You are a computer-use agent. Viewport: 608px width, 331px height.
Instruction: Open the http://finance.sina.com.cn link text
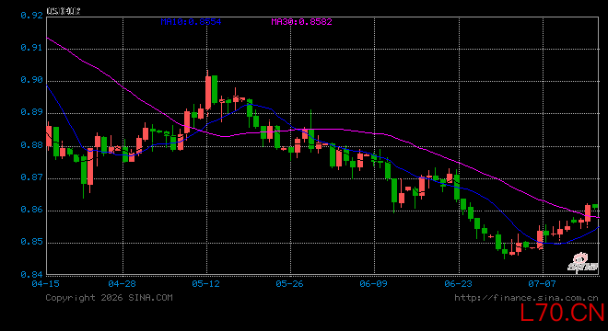526,298
